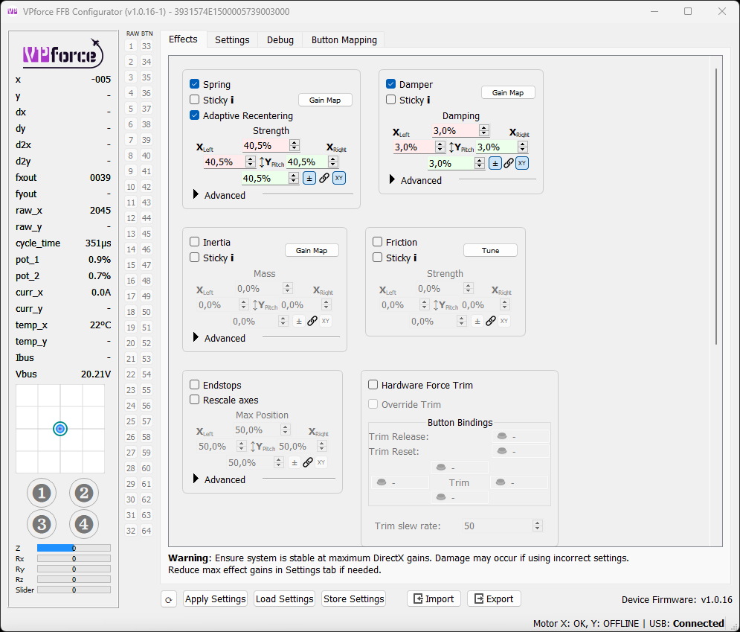
Task: Expand Advanced section under Spring
Action: [196, 195]
